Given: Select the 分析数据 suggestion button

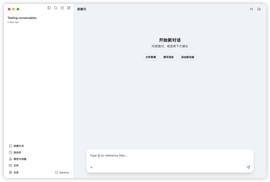Looking at the screenshot, I should [151, 57].
